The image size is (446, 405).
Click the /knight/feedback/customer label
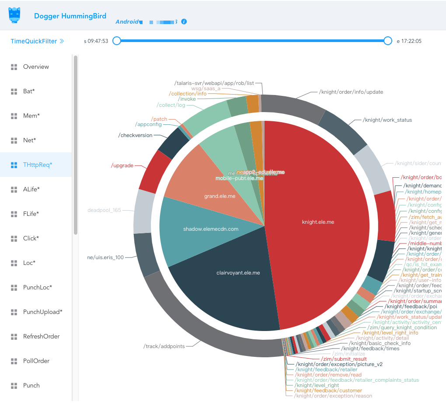point(328,391)
